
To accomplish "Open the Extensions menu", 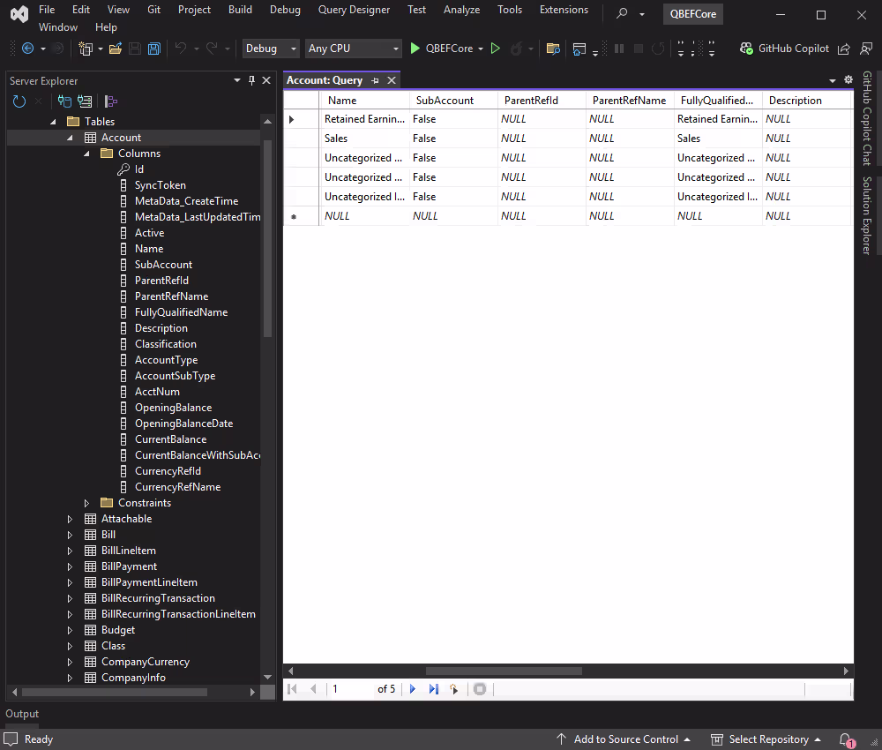I will click(564, 10).
